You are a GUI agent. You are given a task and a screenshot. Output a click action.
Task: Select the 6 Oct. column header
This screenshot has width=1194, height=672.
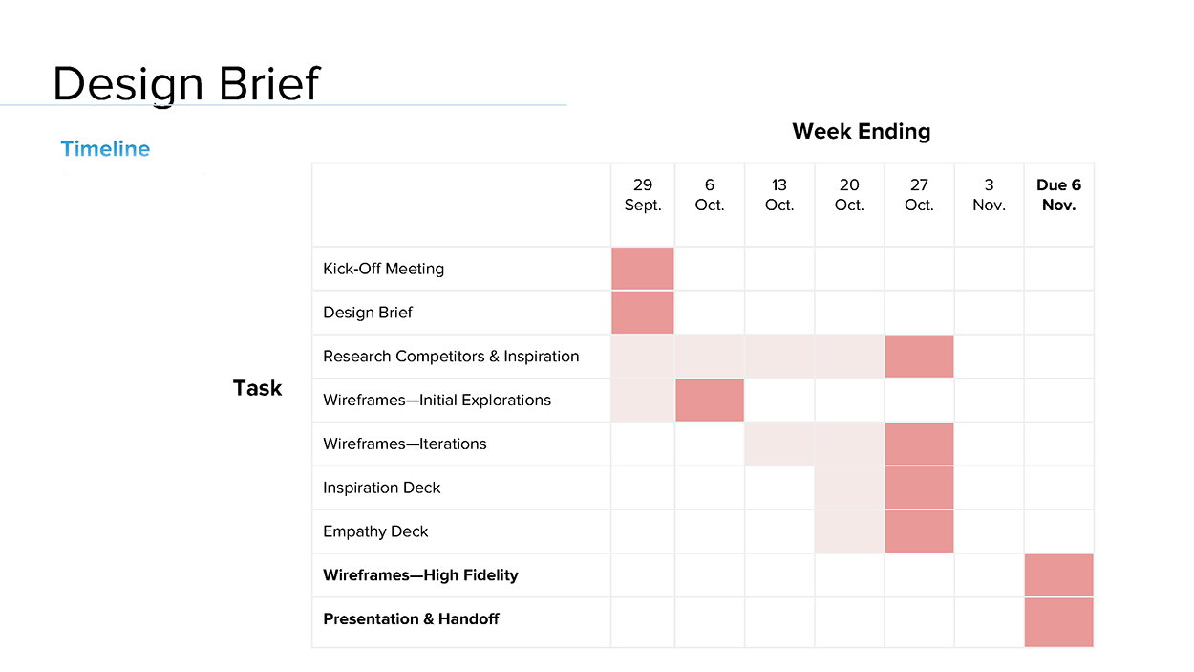pyautogui.click(x=710, y=195)
